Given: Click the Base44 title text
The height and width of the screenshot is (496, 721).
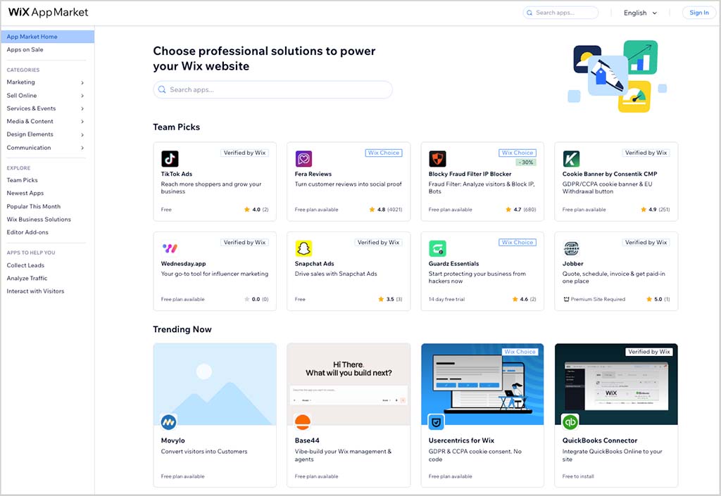Looking at the screenshot, I should (307, 440).
